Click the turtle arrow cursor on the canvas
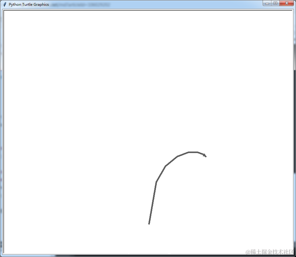296x257 pixels. (204, 155)
